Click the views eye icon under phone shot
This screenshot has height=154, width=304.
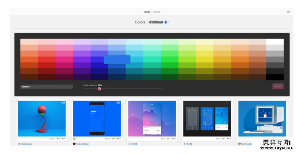point(106,139)
